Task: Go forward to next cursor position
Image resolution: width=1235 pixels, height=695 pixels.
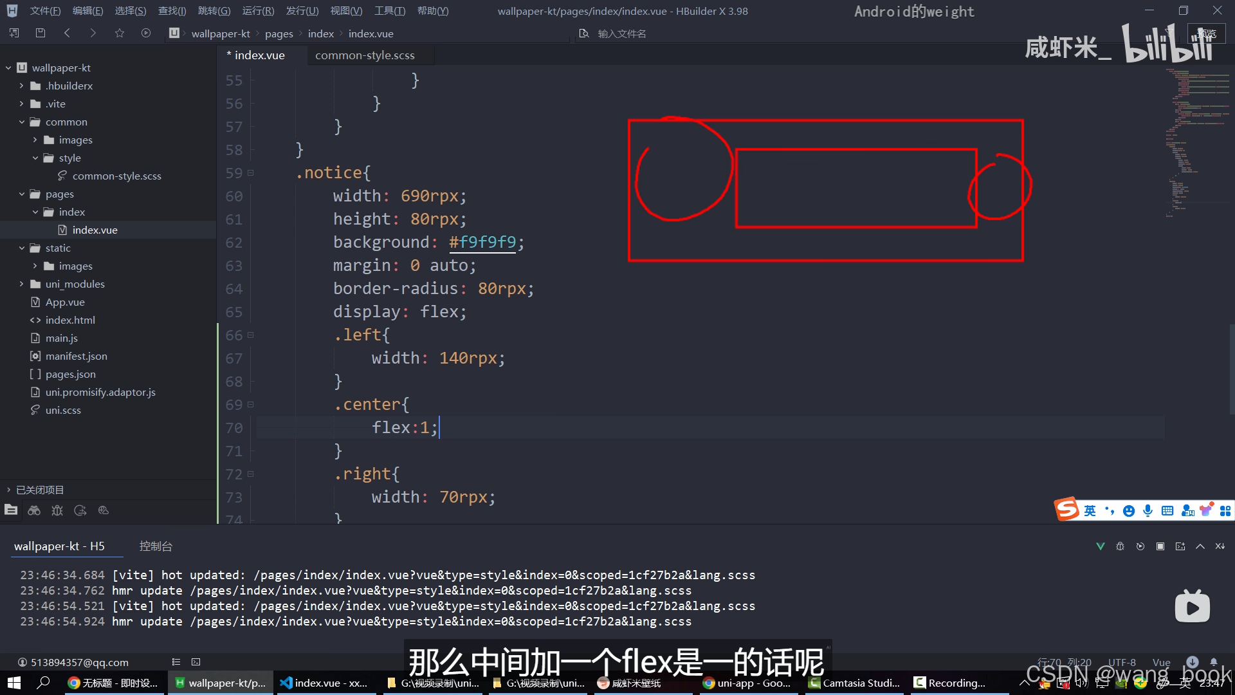Action: tap(93, 33)
